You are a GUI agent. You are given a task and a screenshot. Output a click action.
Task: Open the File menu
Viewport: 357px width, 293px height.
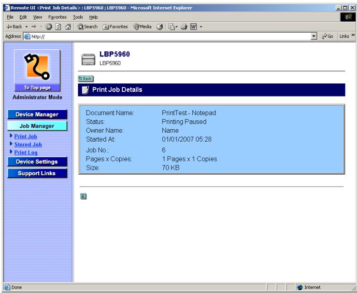[10, 17]
